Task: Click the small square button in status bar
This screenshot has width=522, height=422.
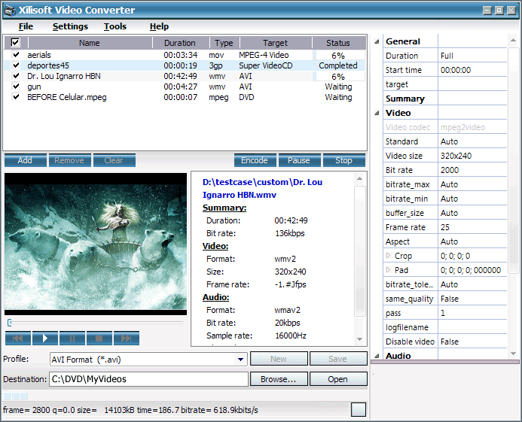Action: click(359, 409)
